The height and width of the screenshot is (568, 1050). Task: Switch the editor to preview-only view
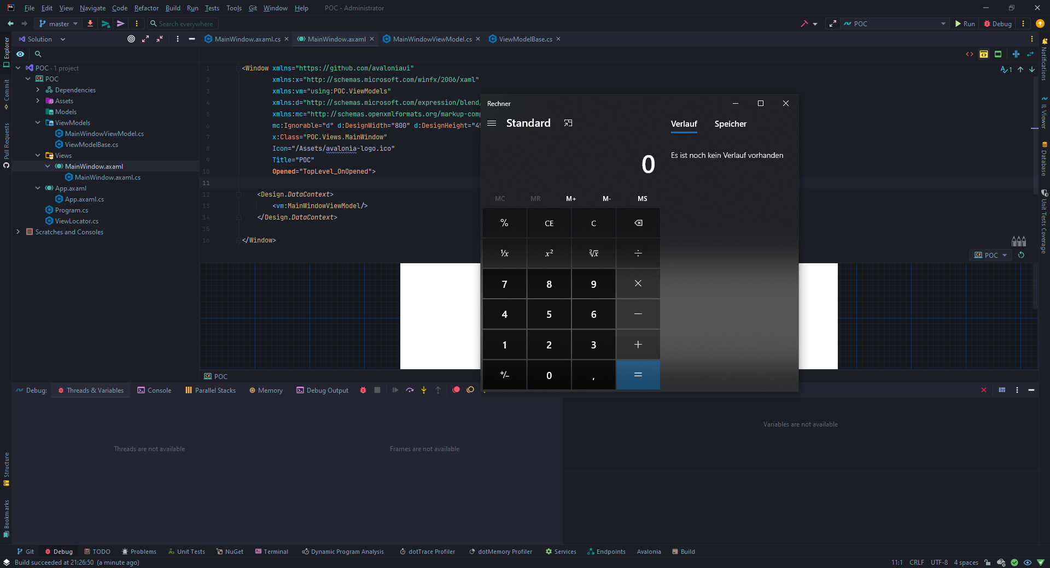(x=998, y=54)
